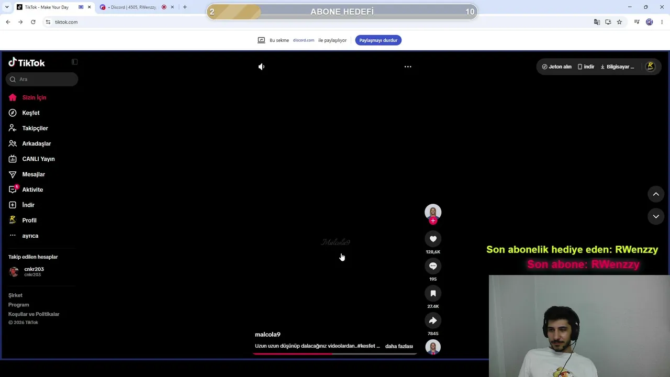Open the sound disc at the bottom of the action bar
The height and width of the screenshot is (377, 670).
433,347
